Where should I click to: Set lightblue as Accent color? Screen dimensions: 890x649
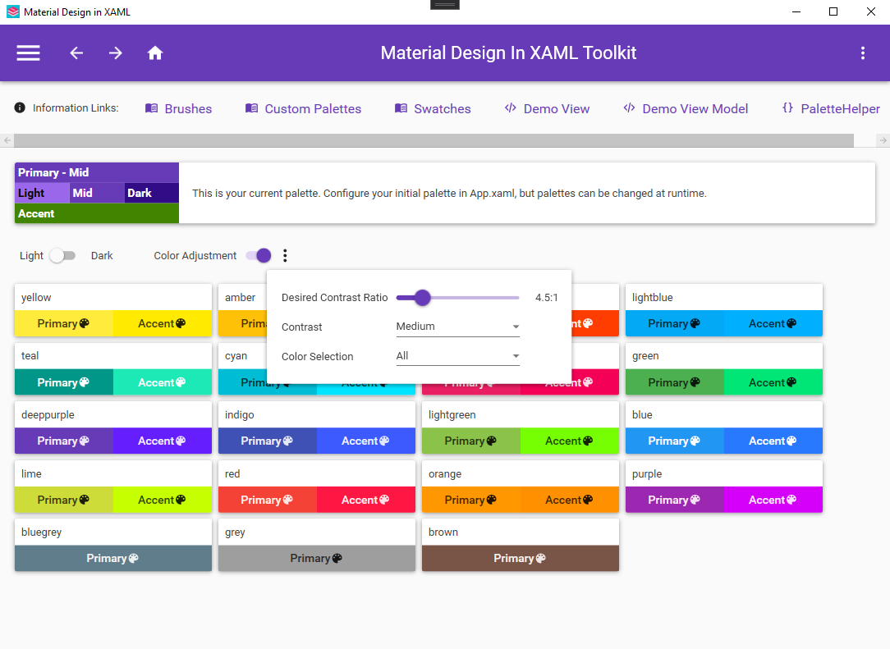coord(773,323)
